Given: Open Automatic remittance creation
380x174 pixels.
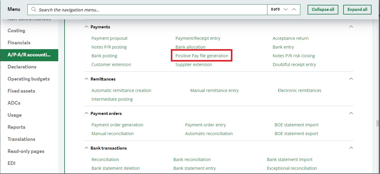Looking at the screenshot, I should [121, 90].
